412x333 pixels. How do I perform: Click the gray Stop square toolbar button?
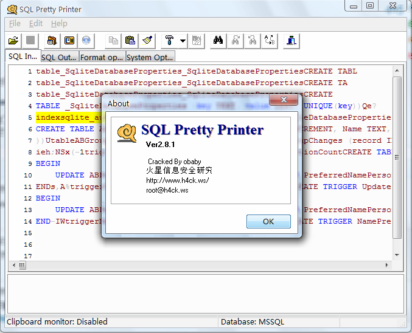30,41
